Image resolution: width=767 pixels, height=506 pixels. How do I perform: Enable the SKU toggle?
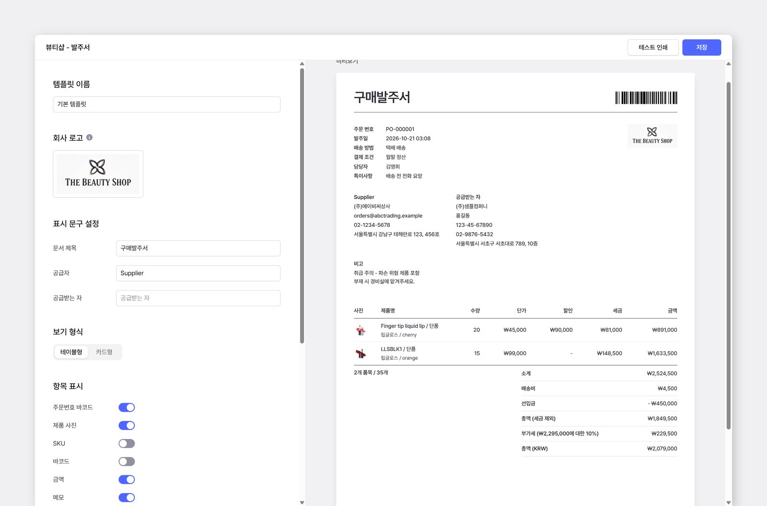pyautogui.click(x=127, y=443)
